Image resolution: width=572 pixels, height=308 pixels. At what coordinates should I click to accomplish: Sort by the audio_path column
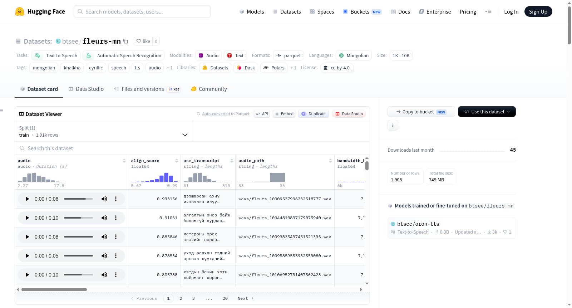coord(330,161)
